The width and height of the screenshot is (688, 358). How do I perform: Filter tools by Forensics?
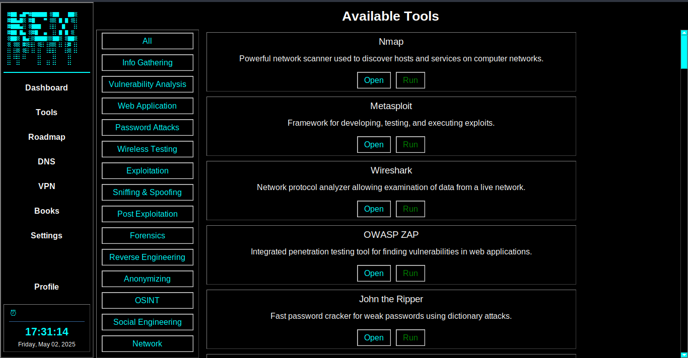(x=148, y=236)
